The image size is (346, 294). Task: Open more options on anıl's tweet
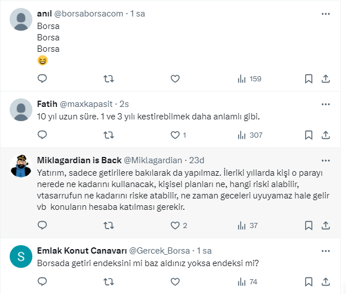coord(325,14)
